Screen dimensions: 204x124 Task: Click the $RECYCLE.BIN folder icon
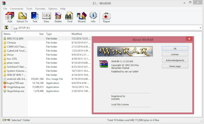click(5, 39)
